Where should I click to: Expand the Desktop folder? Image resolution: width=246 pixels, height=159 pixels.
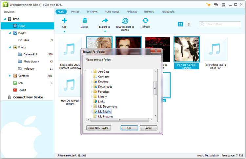coord(92,82)
